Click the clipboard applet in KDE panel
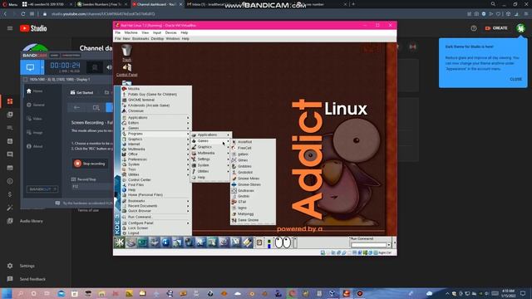This screenshot has height=299, width=532. (x=259, y=243)
